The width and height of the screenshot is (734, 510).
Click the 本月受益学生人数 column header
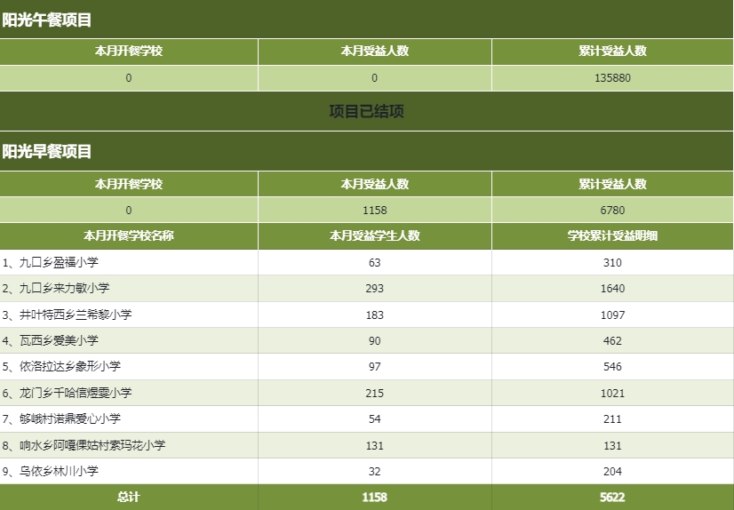(x=374, y=235)
